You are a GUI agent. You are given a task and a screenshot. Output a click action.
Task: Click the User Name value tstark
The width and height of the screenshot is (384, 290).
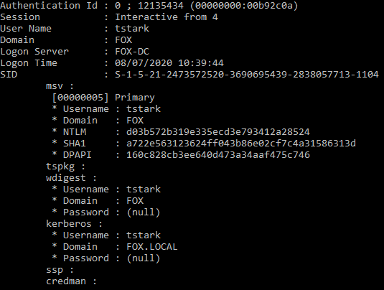[132, 29]
